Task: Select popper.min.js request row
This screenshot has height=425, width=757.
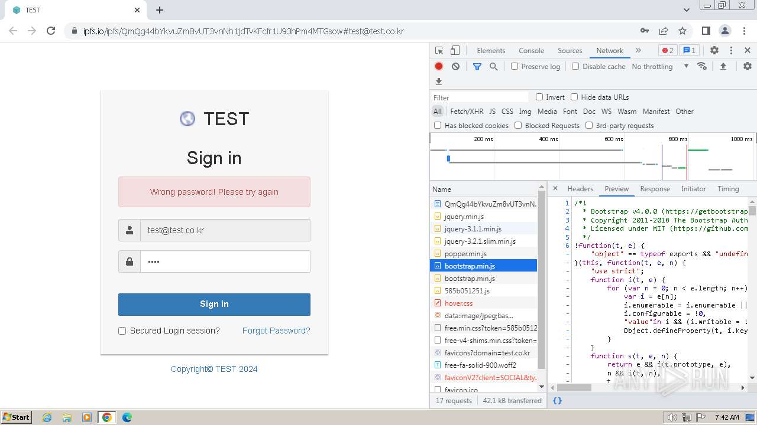Action: point(484,254)
